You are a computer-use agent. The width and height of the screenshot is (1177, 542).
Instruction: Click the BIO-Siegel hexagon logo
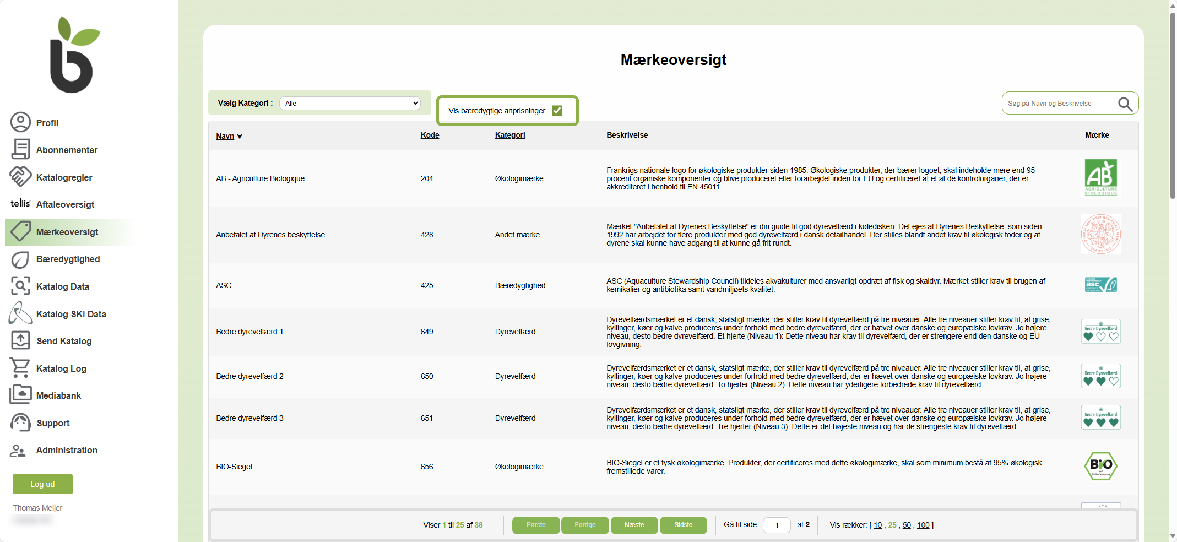click(1100, 466)
